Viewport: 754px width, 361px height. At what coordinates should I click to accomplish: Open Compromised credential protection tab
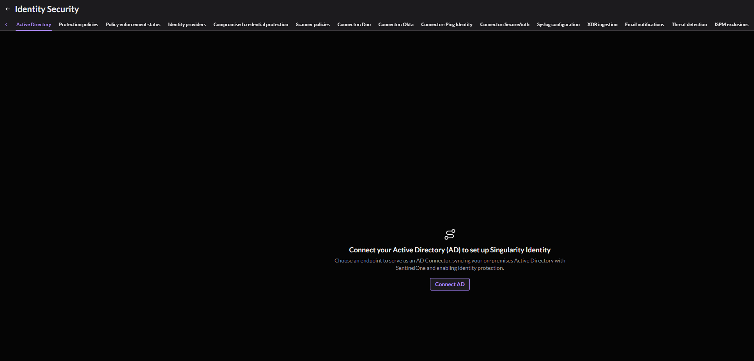pyautogui.click(x=251, y=25)
